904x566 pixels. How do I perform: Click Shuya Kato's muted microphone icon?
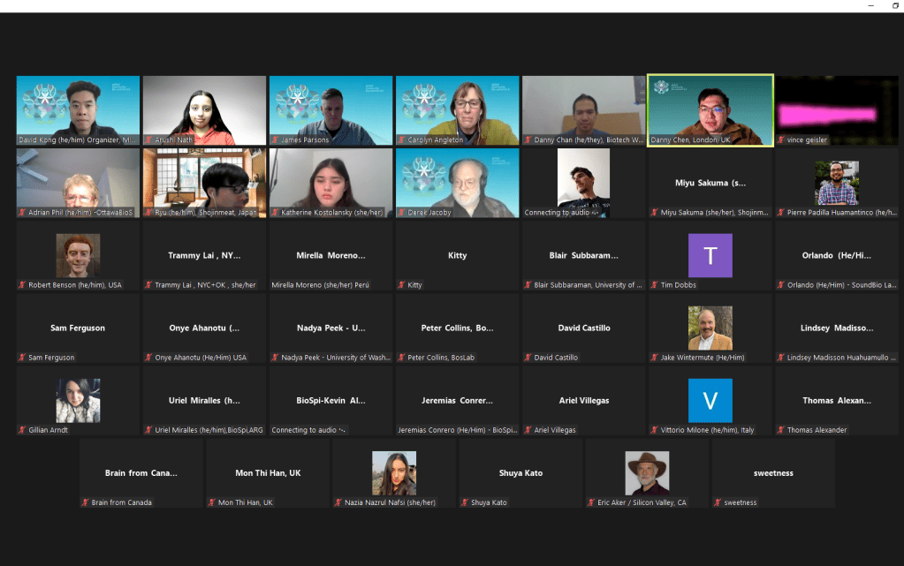(x=466, y=502)
